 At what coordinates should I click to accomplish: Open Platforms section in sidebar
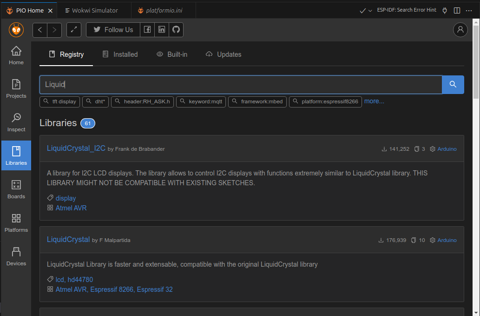(x=16, y=223)
